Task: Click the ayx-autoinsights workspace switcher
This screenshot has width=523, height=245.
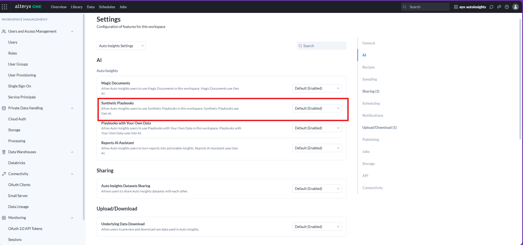Action: 470,7
